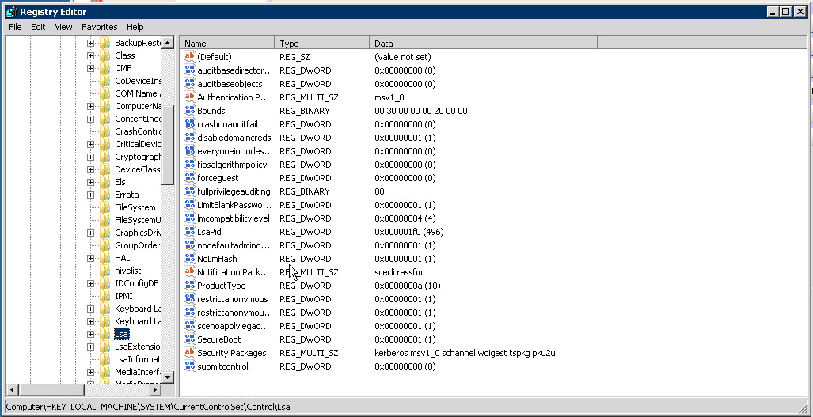Click the DWORD icon beside auditbaseobjects
This screenshot has height=417, width=813.
point(190,84)
